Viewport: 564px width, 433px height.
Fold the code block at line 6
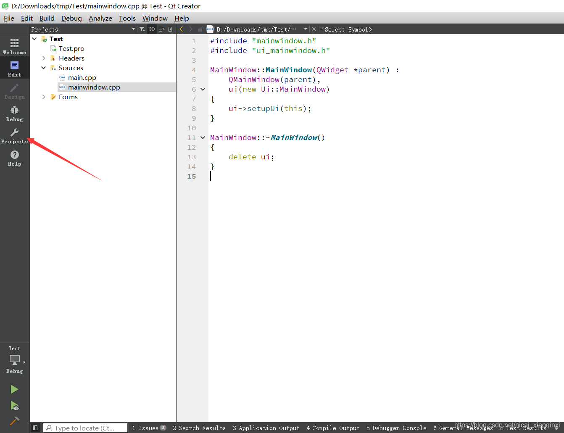pos(203,89)
